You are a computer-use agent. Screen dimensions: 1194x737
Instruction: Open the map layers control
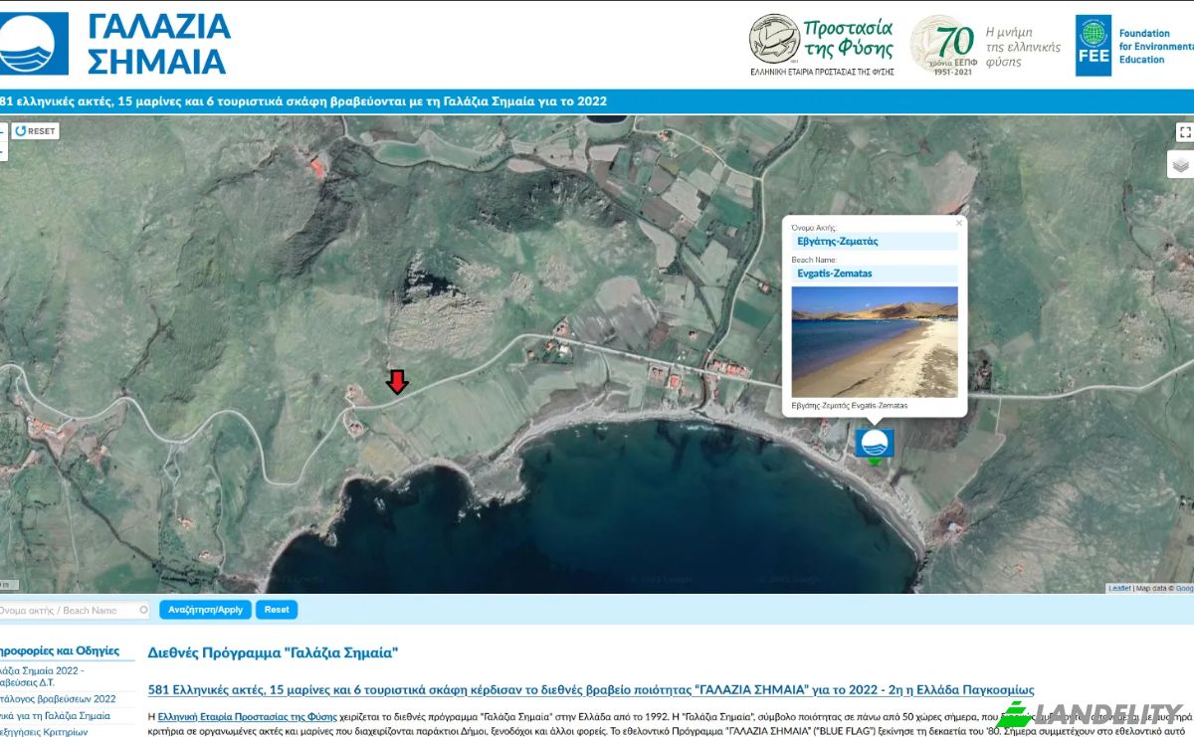[x=1180, y=164]
